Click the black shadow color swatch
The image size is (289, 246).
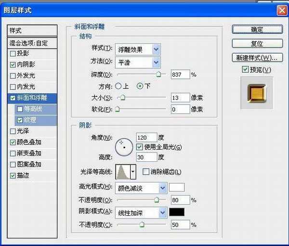[177, 212]
